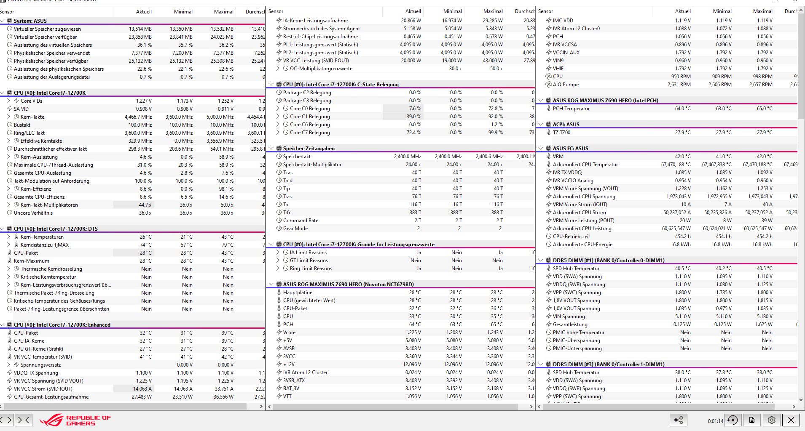Click the icon next to Speichertakt

pos(279,156)
